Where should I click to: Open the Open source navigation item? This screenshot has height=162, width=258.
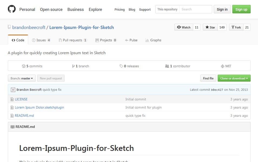(51, 9)
